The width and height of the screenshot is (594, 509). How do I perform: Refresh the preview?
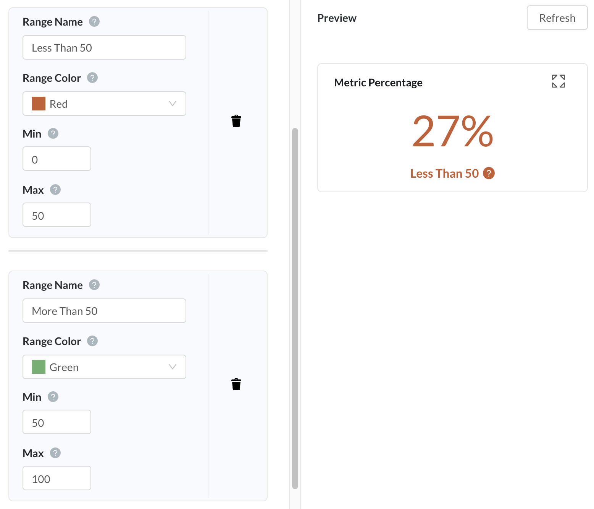(x=557, y=18)
